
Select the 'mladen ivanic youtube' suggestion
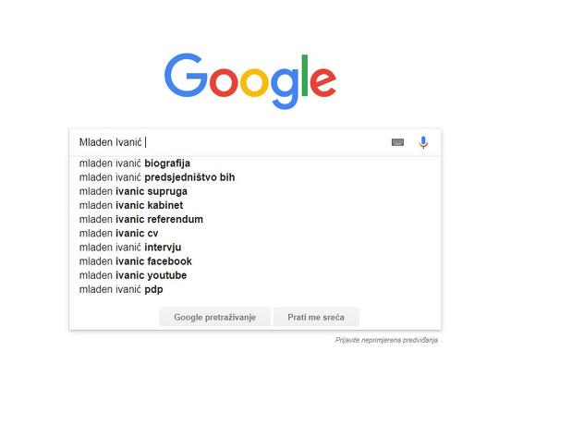point(132,275)
